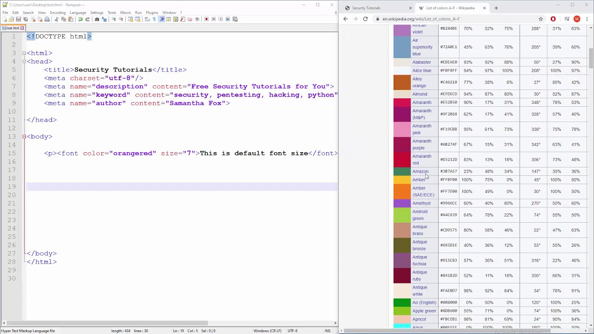Open the Chrome profile avatar M
Image resolution: width=594 pixels, height=334 pixels.
coord(577,19)
